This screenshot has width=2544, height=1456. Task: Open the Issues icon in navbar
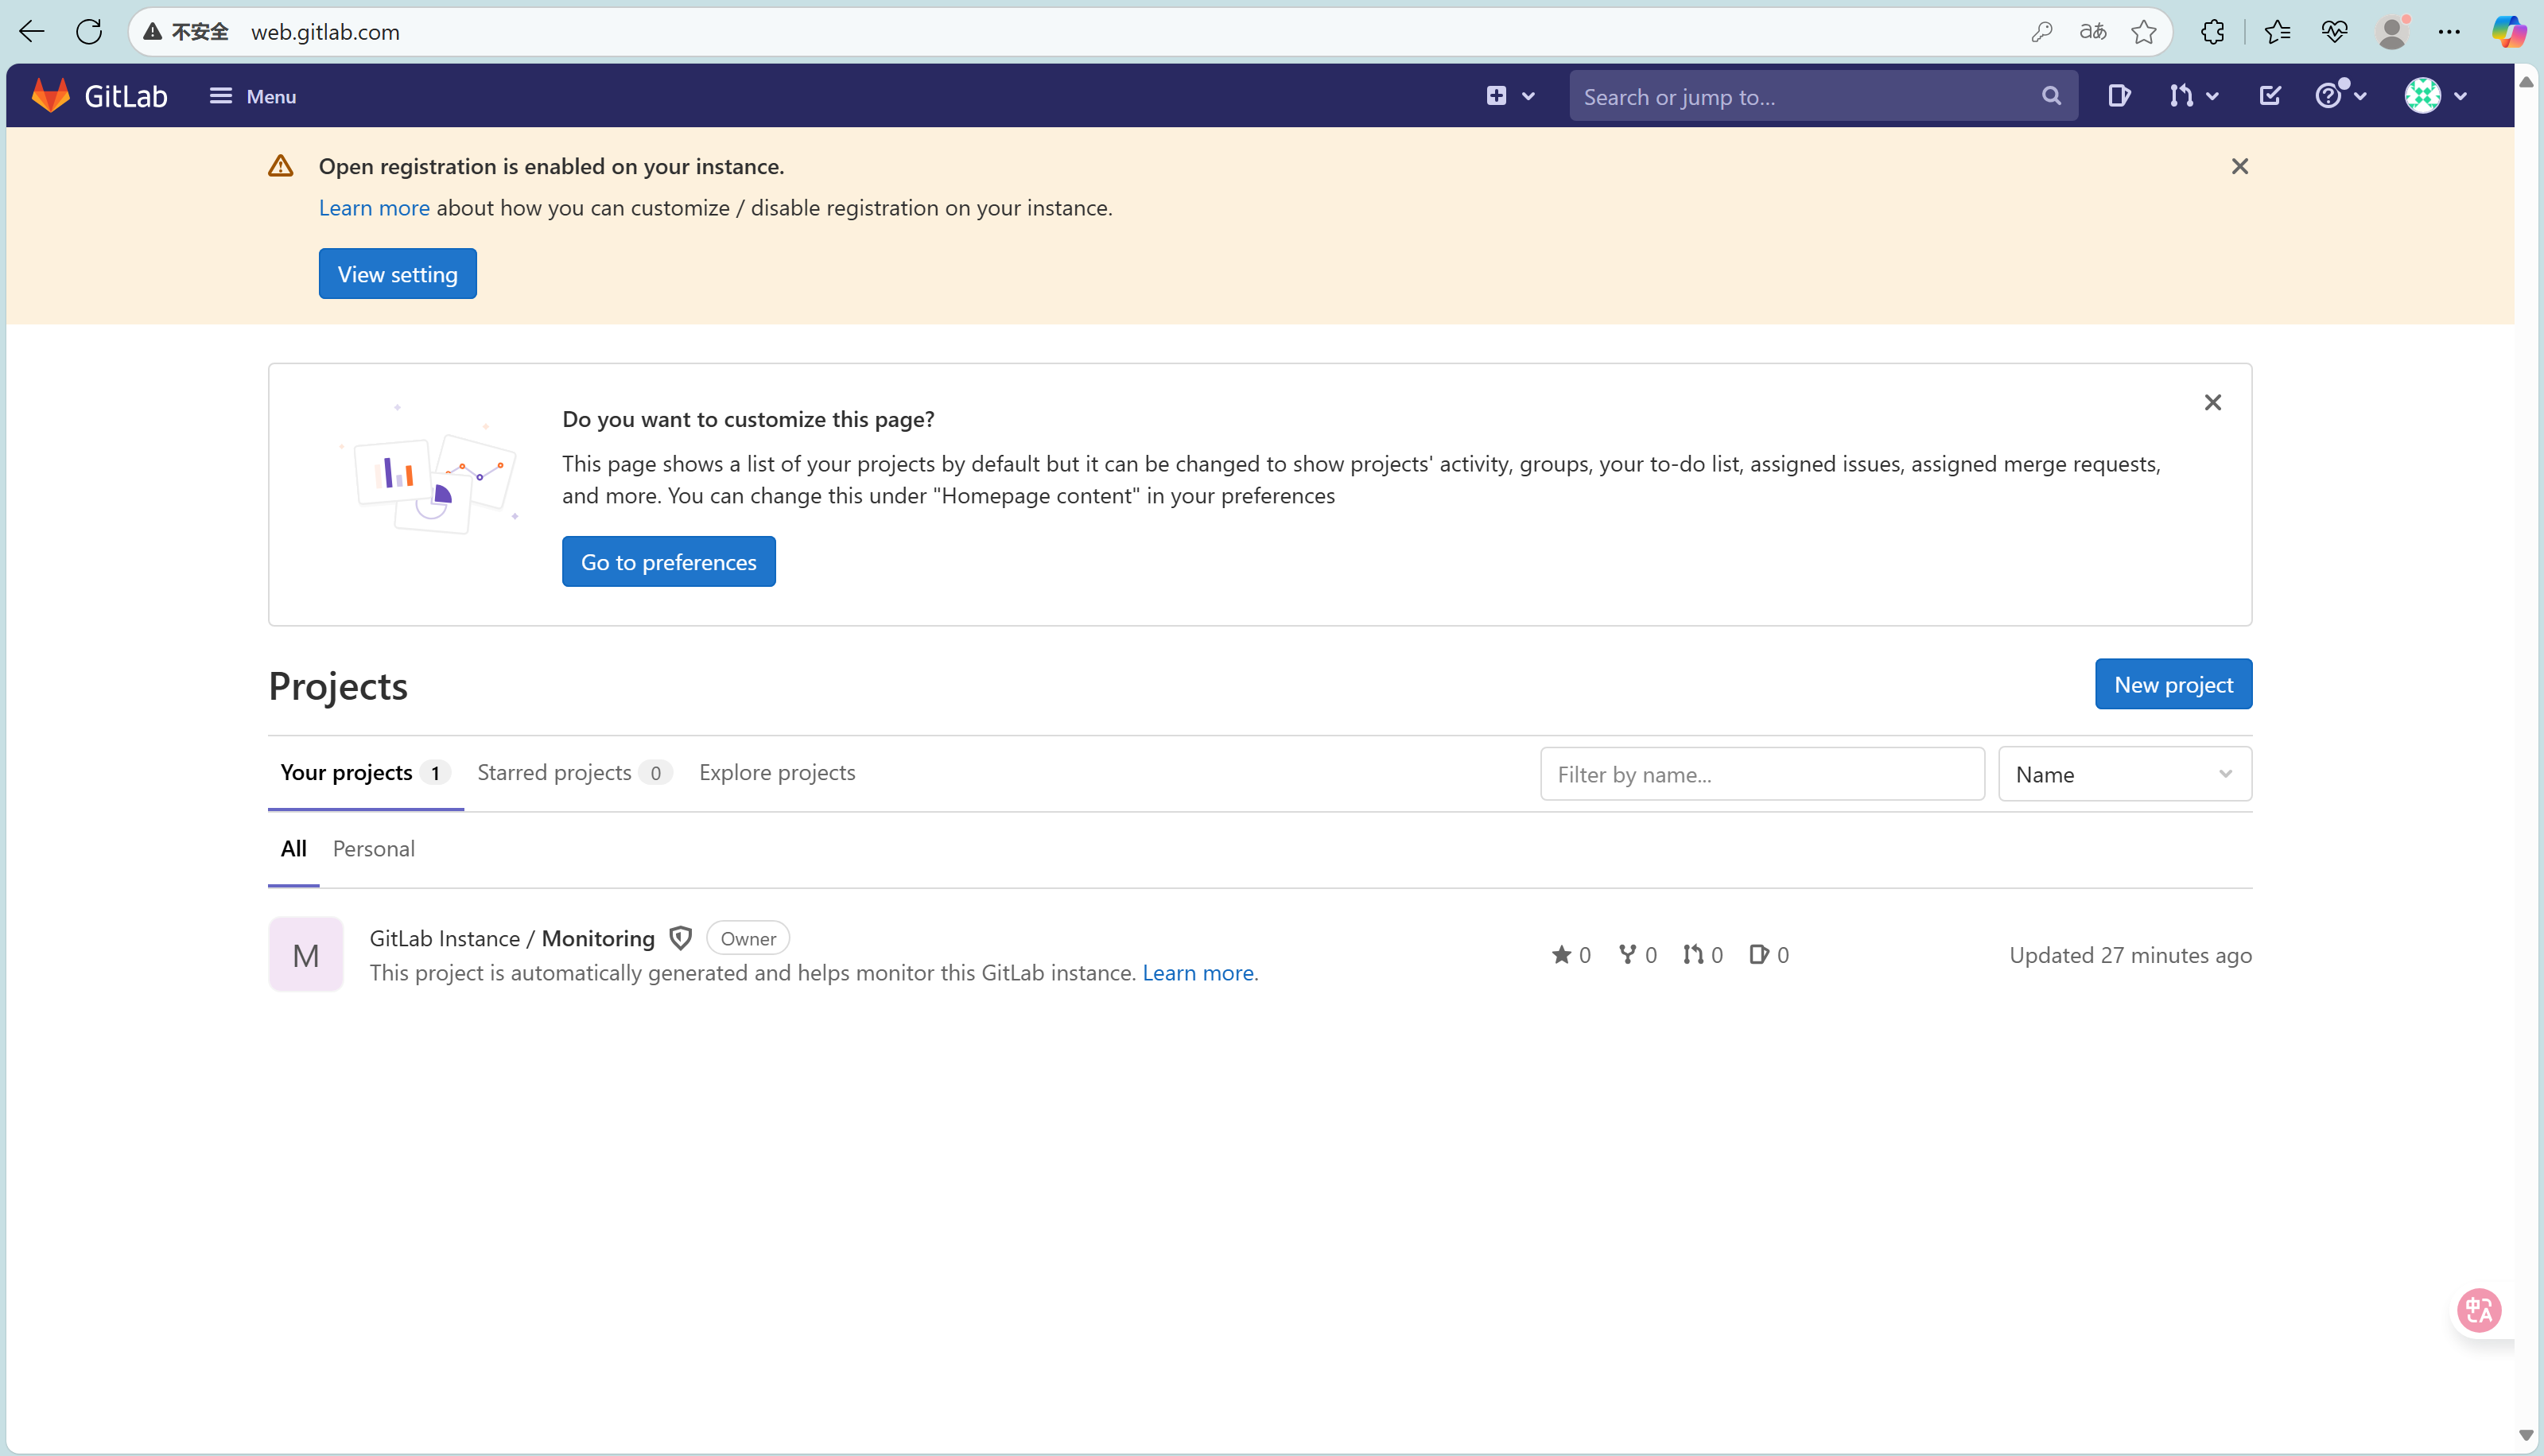pyautogui.click(x=2119, y=96)
